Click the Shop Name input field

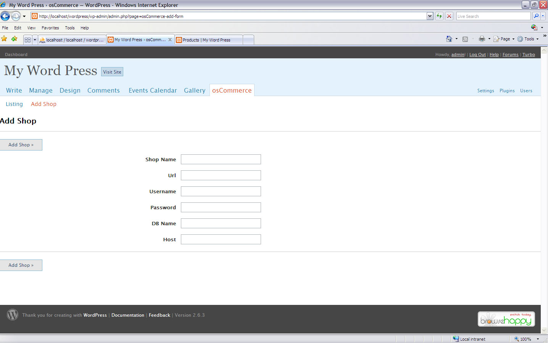click(x=221, y=159)
